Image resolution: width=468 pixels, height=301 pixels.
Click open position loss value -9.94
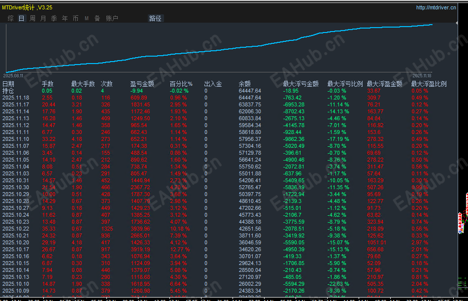coord(136,91)
